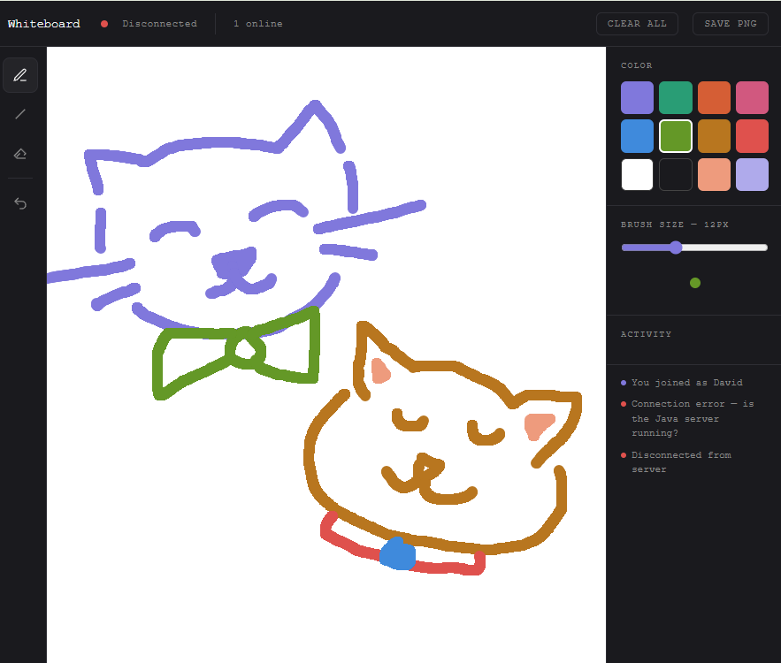Pick the red color swatch
The height and width of the screenshot is (663, 781).
tap(752, 136)
